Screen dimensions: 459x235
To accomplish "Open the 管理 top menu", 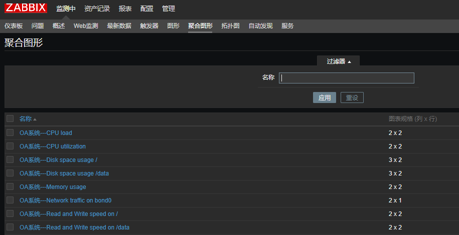I will (x=169, y=9).
